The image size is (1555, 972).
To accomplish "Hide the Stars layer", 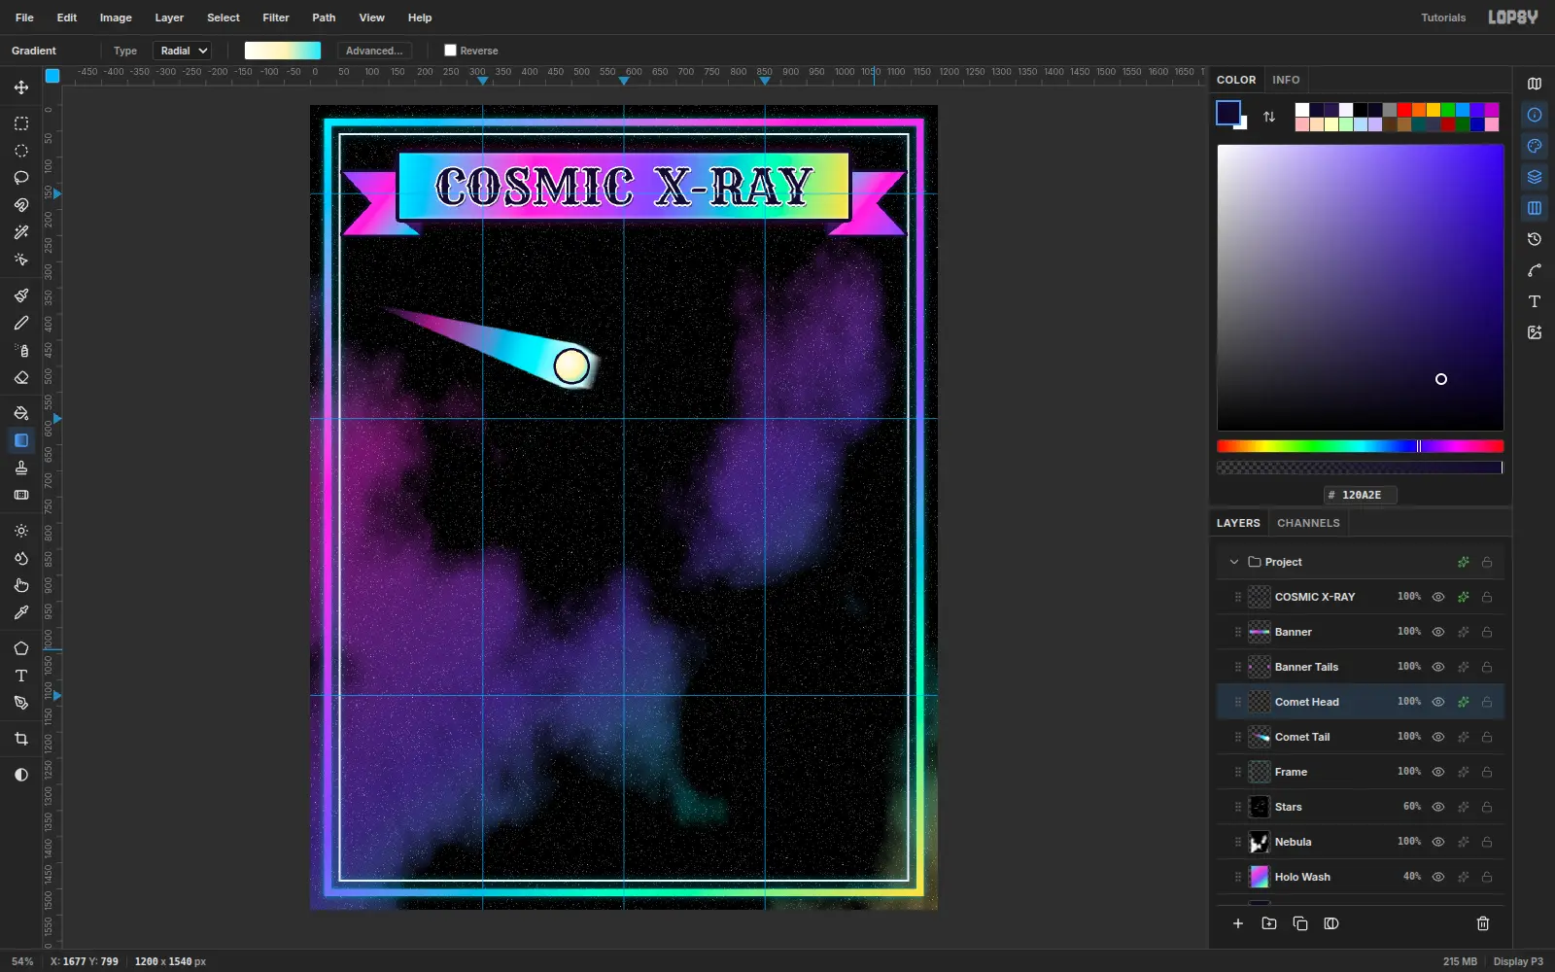I will coord(1438,807).
